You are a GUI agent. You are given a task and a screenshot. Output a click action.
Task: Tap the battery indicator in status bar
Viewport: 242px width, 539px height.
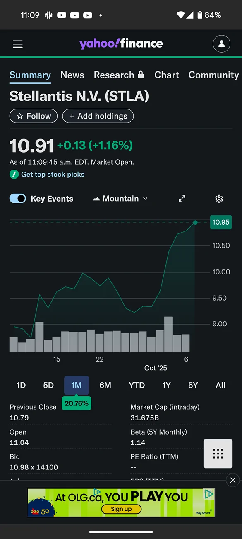coord(200,15)
